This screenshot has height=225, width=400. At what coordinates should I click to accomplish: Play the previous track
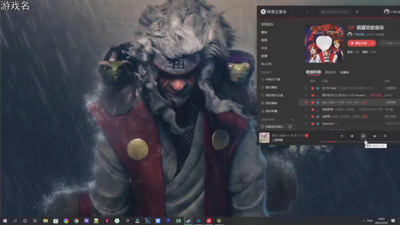pos(352,136)
